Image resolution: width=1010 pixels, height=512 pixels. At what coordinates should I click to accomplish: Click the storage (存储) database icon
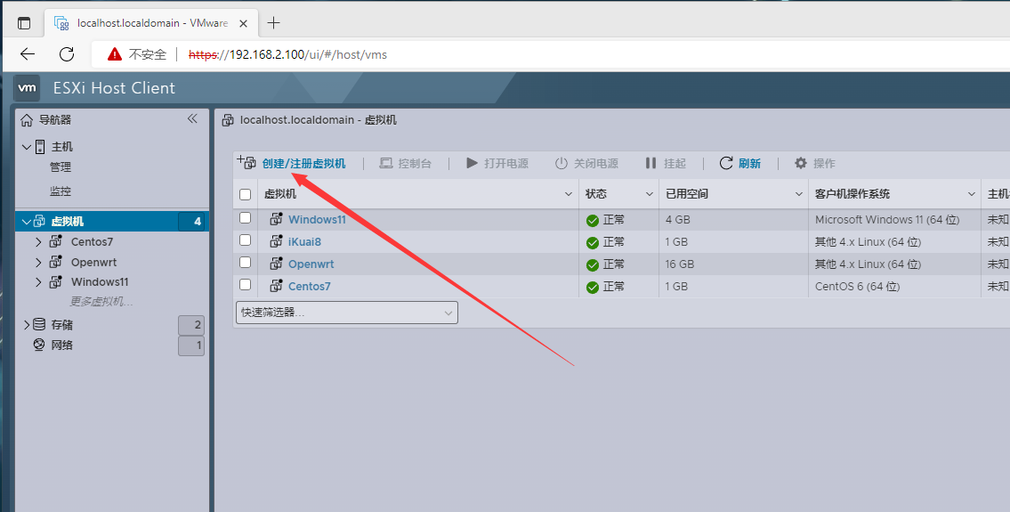point(39,325)
